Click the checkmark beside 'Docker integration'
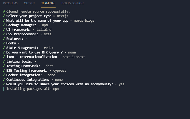The width and height of the screenshot is (190, 119). click(x=4, y=75)
